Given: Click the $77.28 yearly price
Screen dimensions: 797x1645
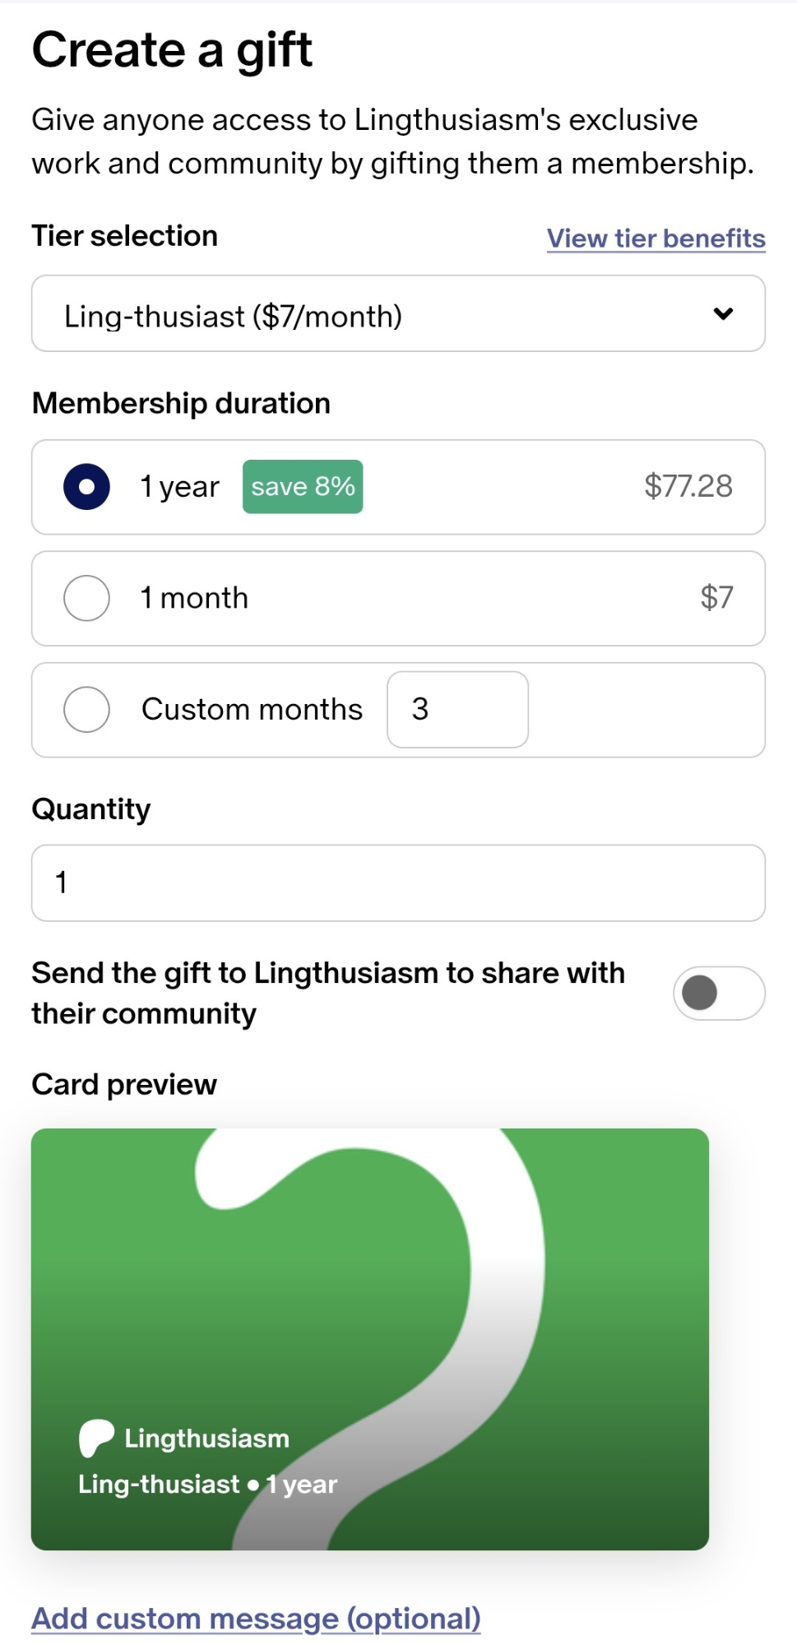Looking at the screenshot, I should (x=688, y=486).
